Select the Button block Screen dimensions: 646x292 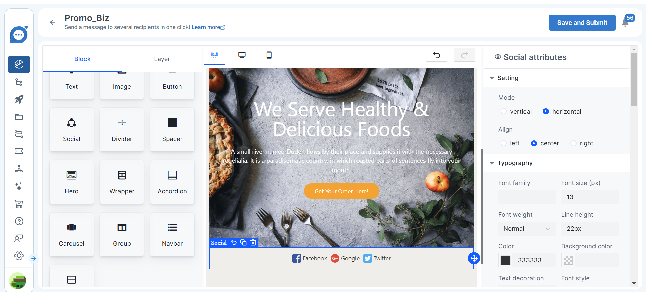172,85
